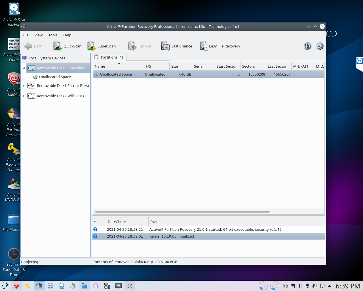The height and width of the screenshot is (291, 363).
Task: Click the Serial column header
Action: [203, 66]
